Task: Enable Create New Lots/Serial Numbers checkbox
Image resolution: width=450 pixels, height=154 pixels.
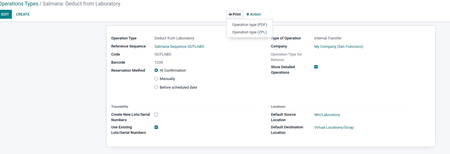Action: pos(156,115)
